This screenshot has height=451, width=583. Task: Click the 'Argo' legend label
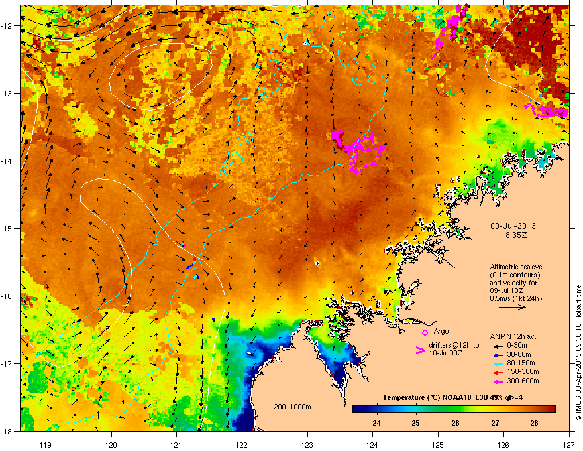click(441, 332)
